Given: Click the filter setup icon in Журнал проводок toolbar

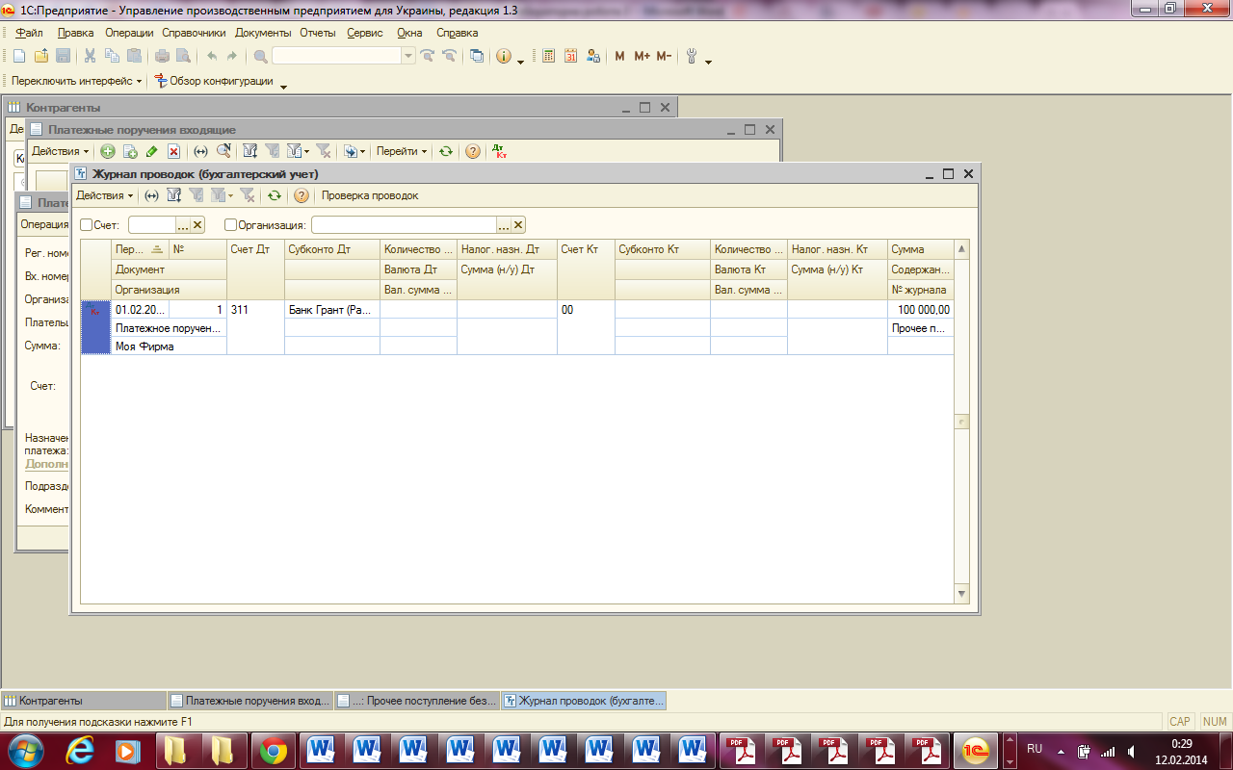Looking at the screenshot, I should pyautogui.click(x=174, y=195).
